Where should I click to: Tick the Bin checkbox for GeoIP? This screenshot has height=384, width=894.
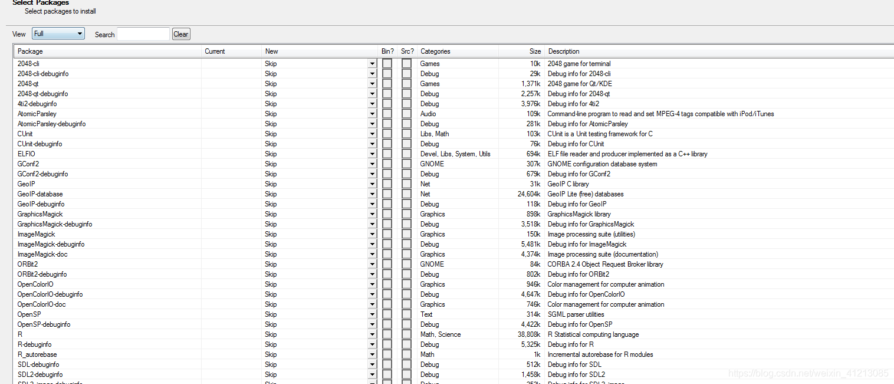(x=387, y=184)
